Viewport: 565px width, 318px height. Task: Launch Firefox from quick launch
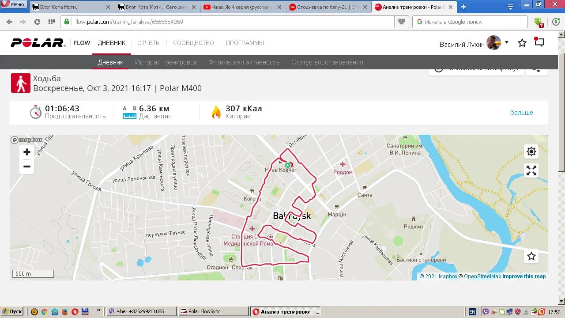point(65,311)
